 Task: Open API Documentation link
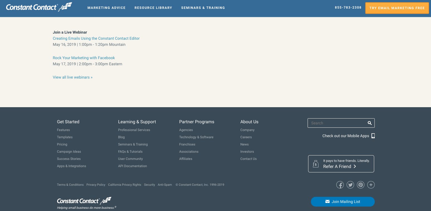pos(132,166)
